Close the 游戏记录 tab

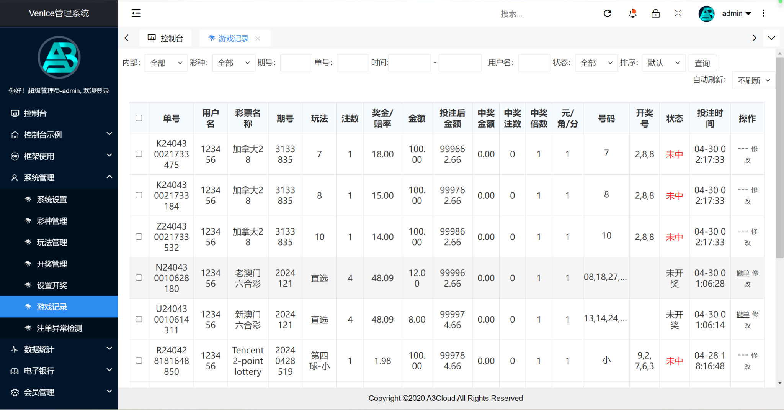(258, 38)
